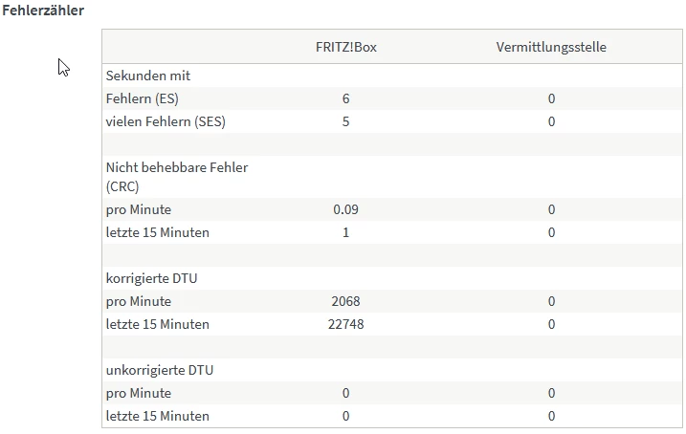
Task: Select FRITZ!Box ES value 6
Action: pos(345,98)
